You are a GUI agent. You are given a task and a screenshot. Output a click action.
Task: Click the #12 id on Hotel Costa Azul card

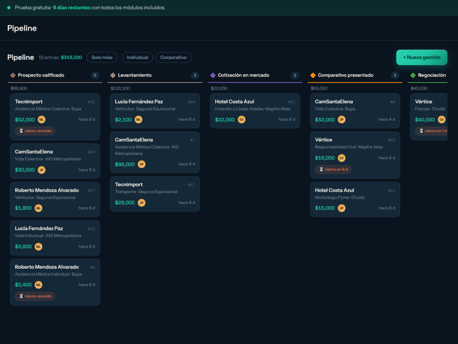[291, 102]
